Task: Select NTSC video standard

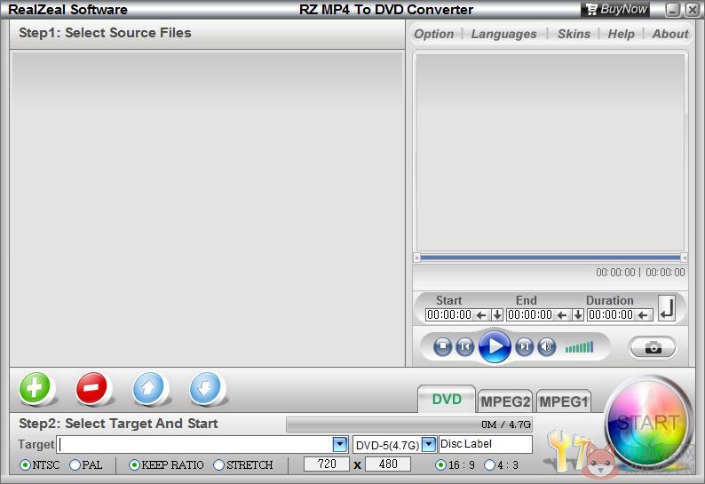Action: pyautogui.click(x=40, y=464)
